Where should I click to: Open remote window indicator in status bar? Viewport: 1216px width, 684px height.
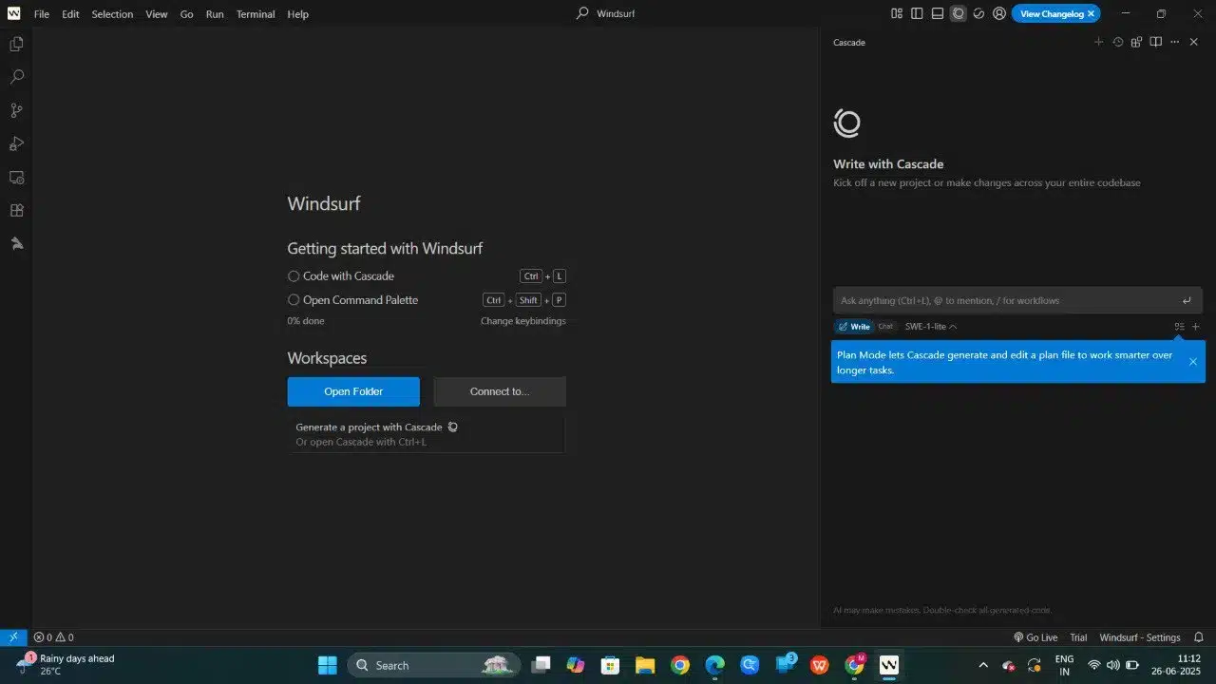coord(13,637)
